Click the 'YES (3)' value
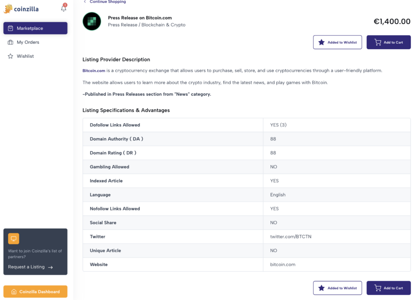 point(278,125)
